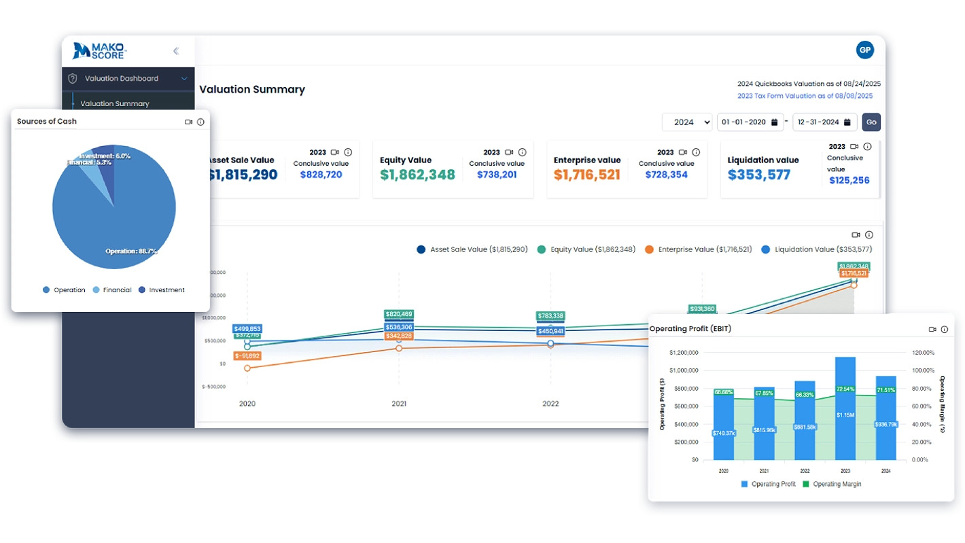The width and height of the screenshot is (965, 543).
Task: Select Valuation Summary in sidebar
Action: 115,104
